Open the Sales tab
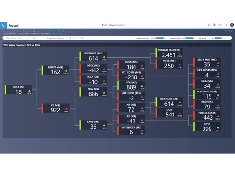235x176 pixels. (x=25, y=31)
